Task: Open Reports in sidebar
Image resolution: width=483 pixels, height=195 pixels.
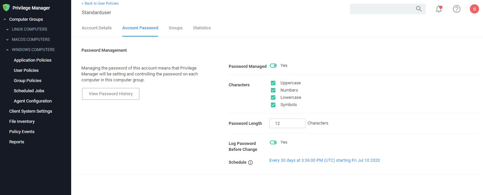Action: [x=16, y=142]
